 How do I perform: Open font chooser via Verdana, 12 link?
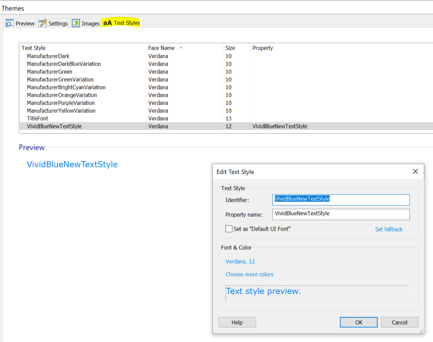[240, 261]
